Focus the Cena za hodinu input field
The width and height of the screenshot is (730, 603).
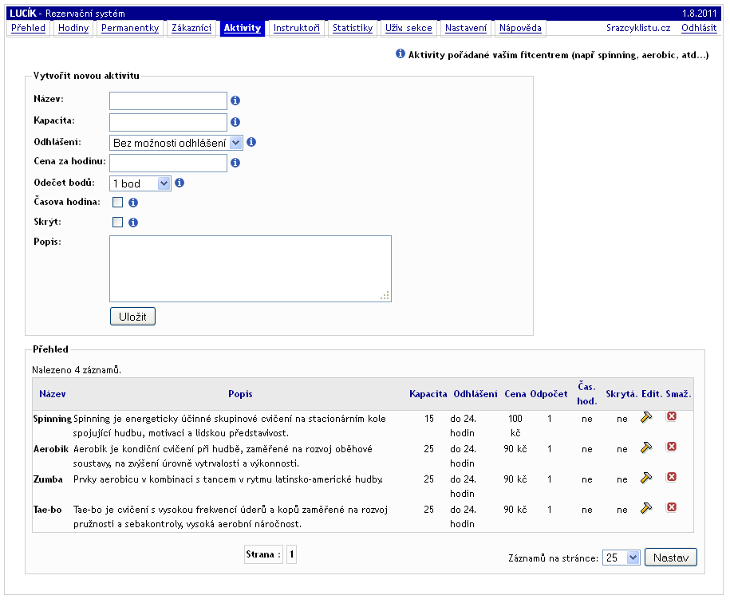168,164
